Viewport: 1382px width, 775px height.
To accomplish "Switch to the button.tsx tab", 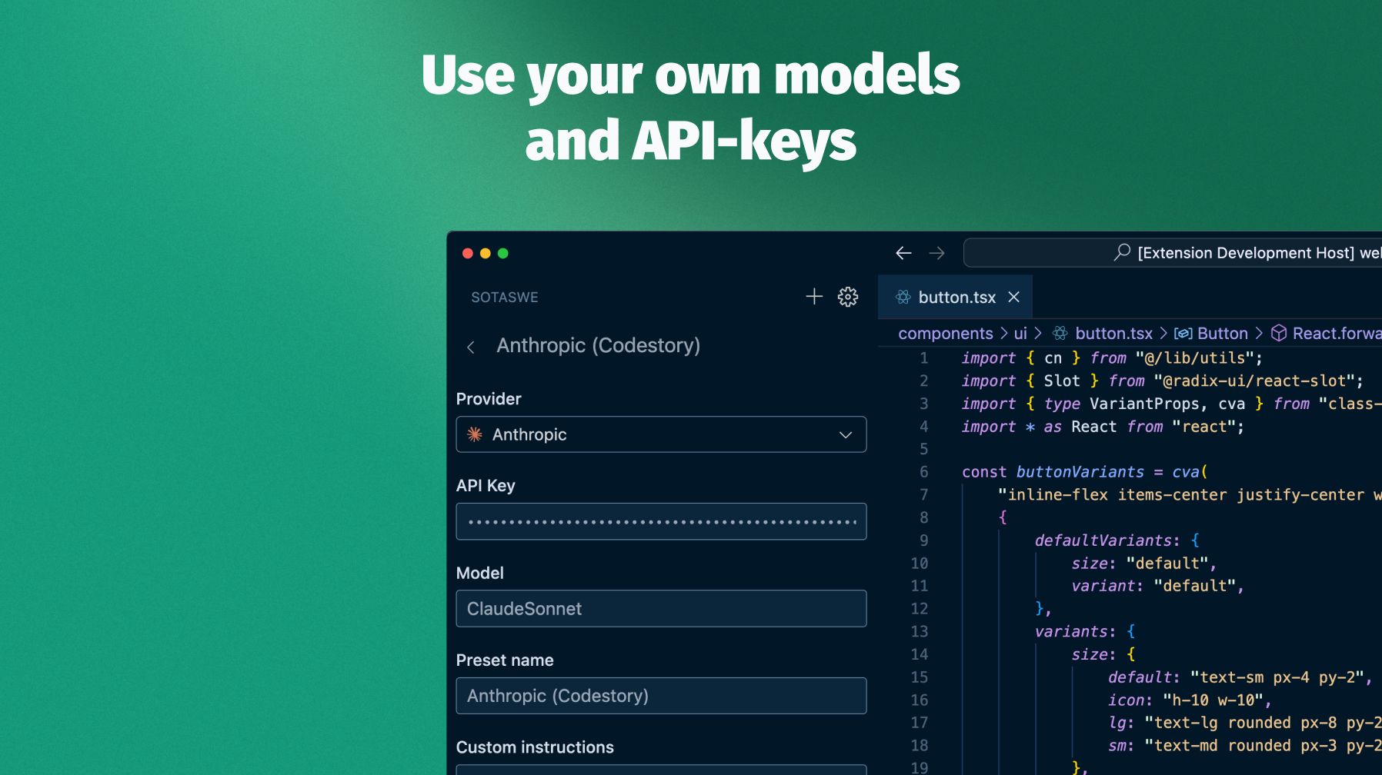I will tap(955, 297).
